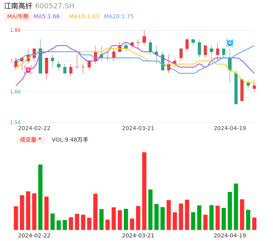Toggle the purple MA5:1.66 line legend
This screenshot has height=241, width=273.
[x=47, y=16]
